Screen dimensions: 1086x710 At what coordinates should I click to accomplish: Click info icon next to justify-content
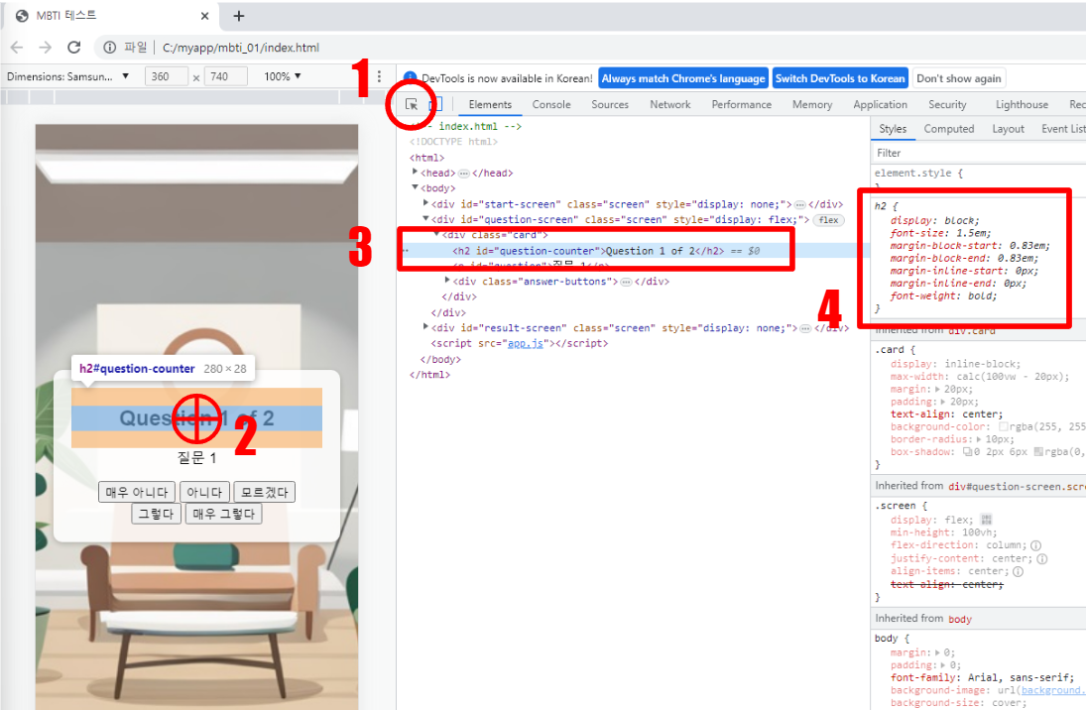coord(1041,558)
